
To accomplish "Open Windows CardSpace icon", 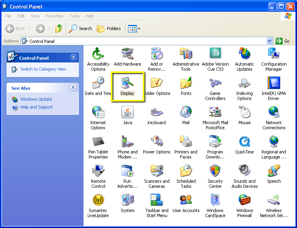I will 215,200.
